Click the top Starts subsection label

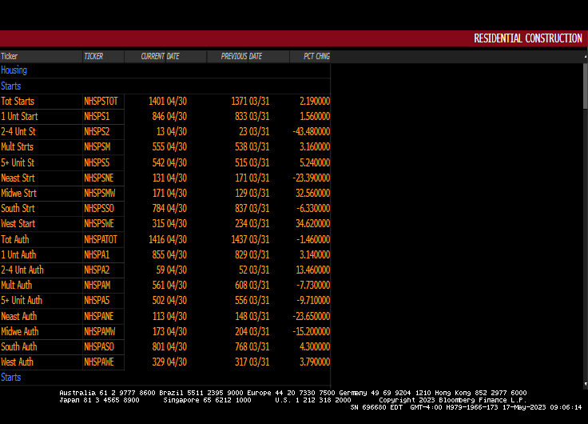pyautogui.click(x=11, y=86)
